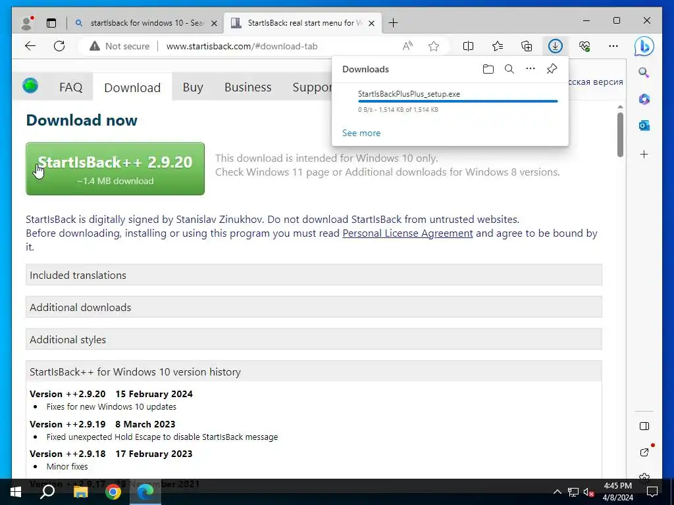
Task: Refresh the current page
Action: pos(59,46)
